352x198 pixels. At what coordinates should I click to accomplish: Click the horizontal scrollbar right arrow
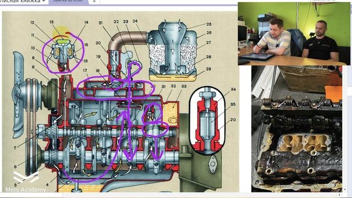pyautogui.click(x=339, y=195)
